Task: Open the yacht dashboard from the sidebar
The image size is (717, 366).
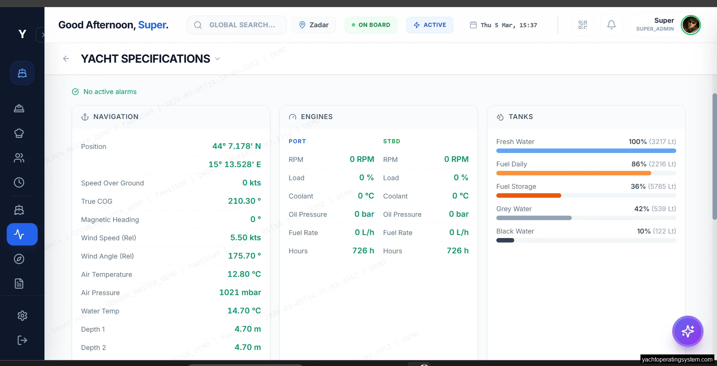Action: pos(22,73)
